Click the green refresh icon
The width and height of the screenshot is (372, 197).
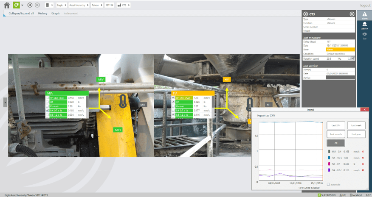pyautogui.click(x=16, y=5)
